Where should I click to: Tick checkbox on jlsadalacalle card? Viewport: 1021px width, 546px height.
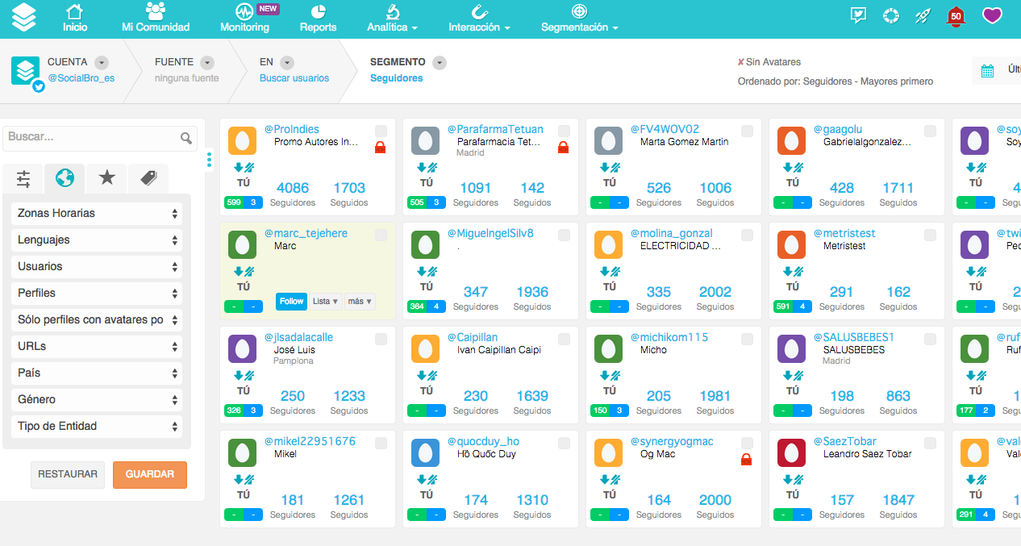381,339
